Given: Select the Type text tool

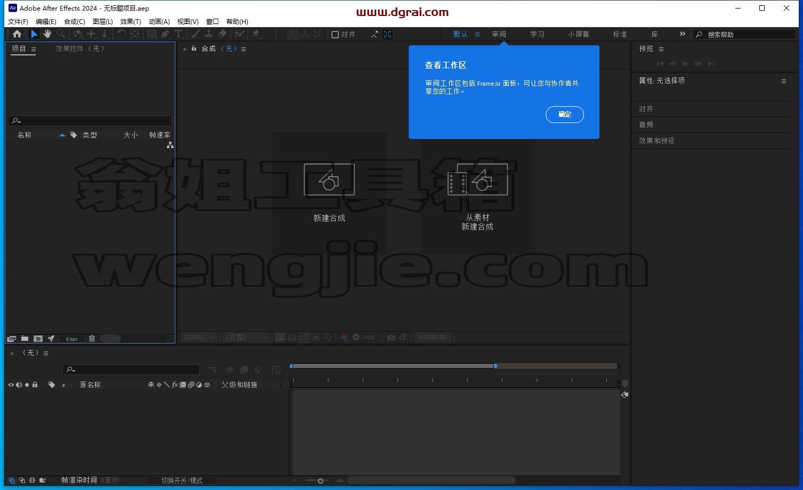Looking at the screenshot, I should [179, 34].
